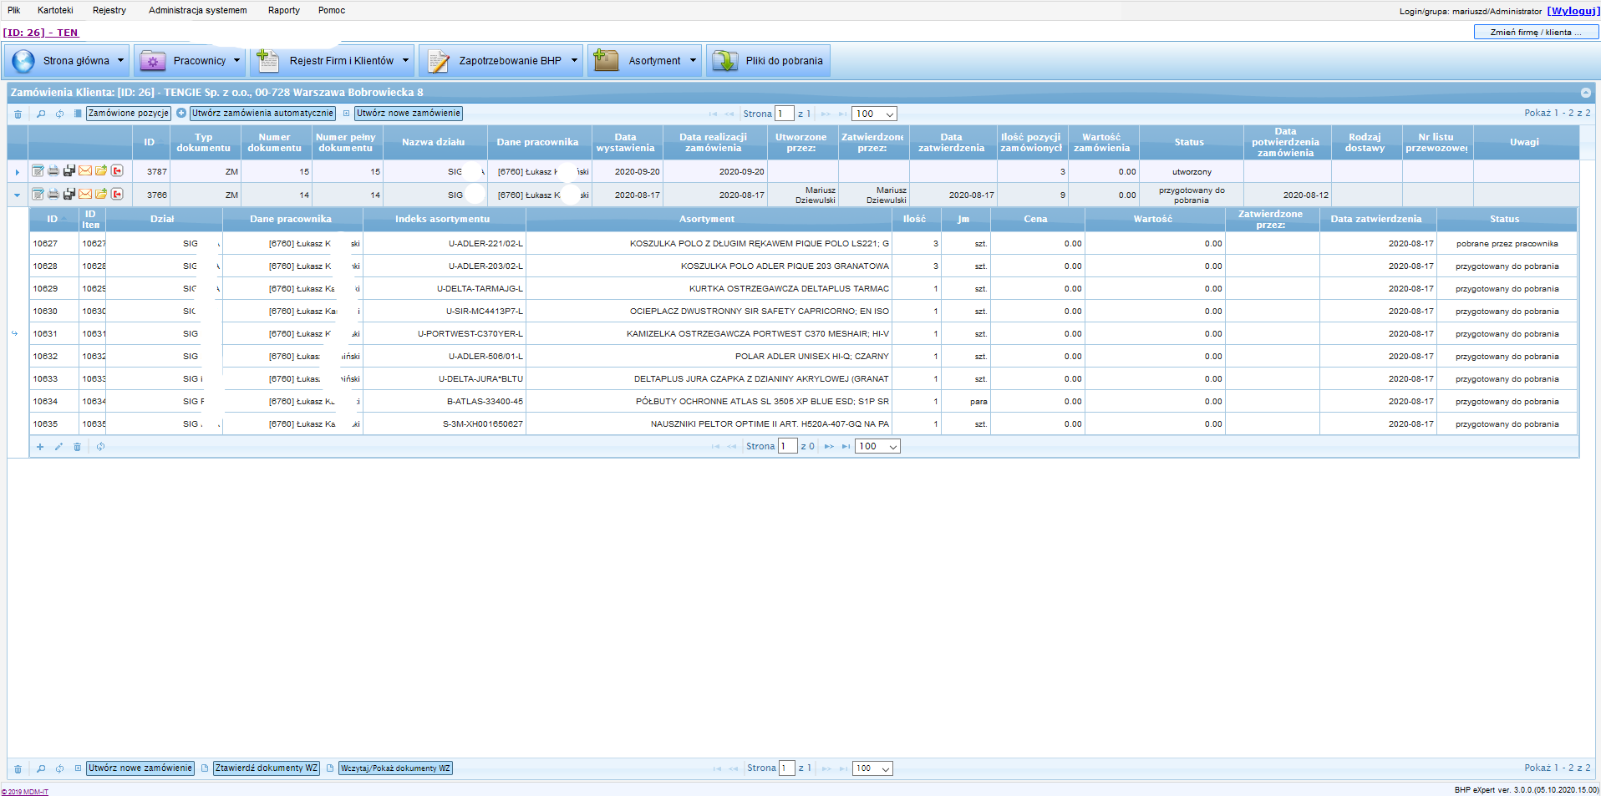Click Pliki do pobrania button
Viewport: 1601px width, 796px height.
(768, 61)
